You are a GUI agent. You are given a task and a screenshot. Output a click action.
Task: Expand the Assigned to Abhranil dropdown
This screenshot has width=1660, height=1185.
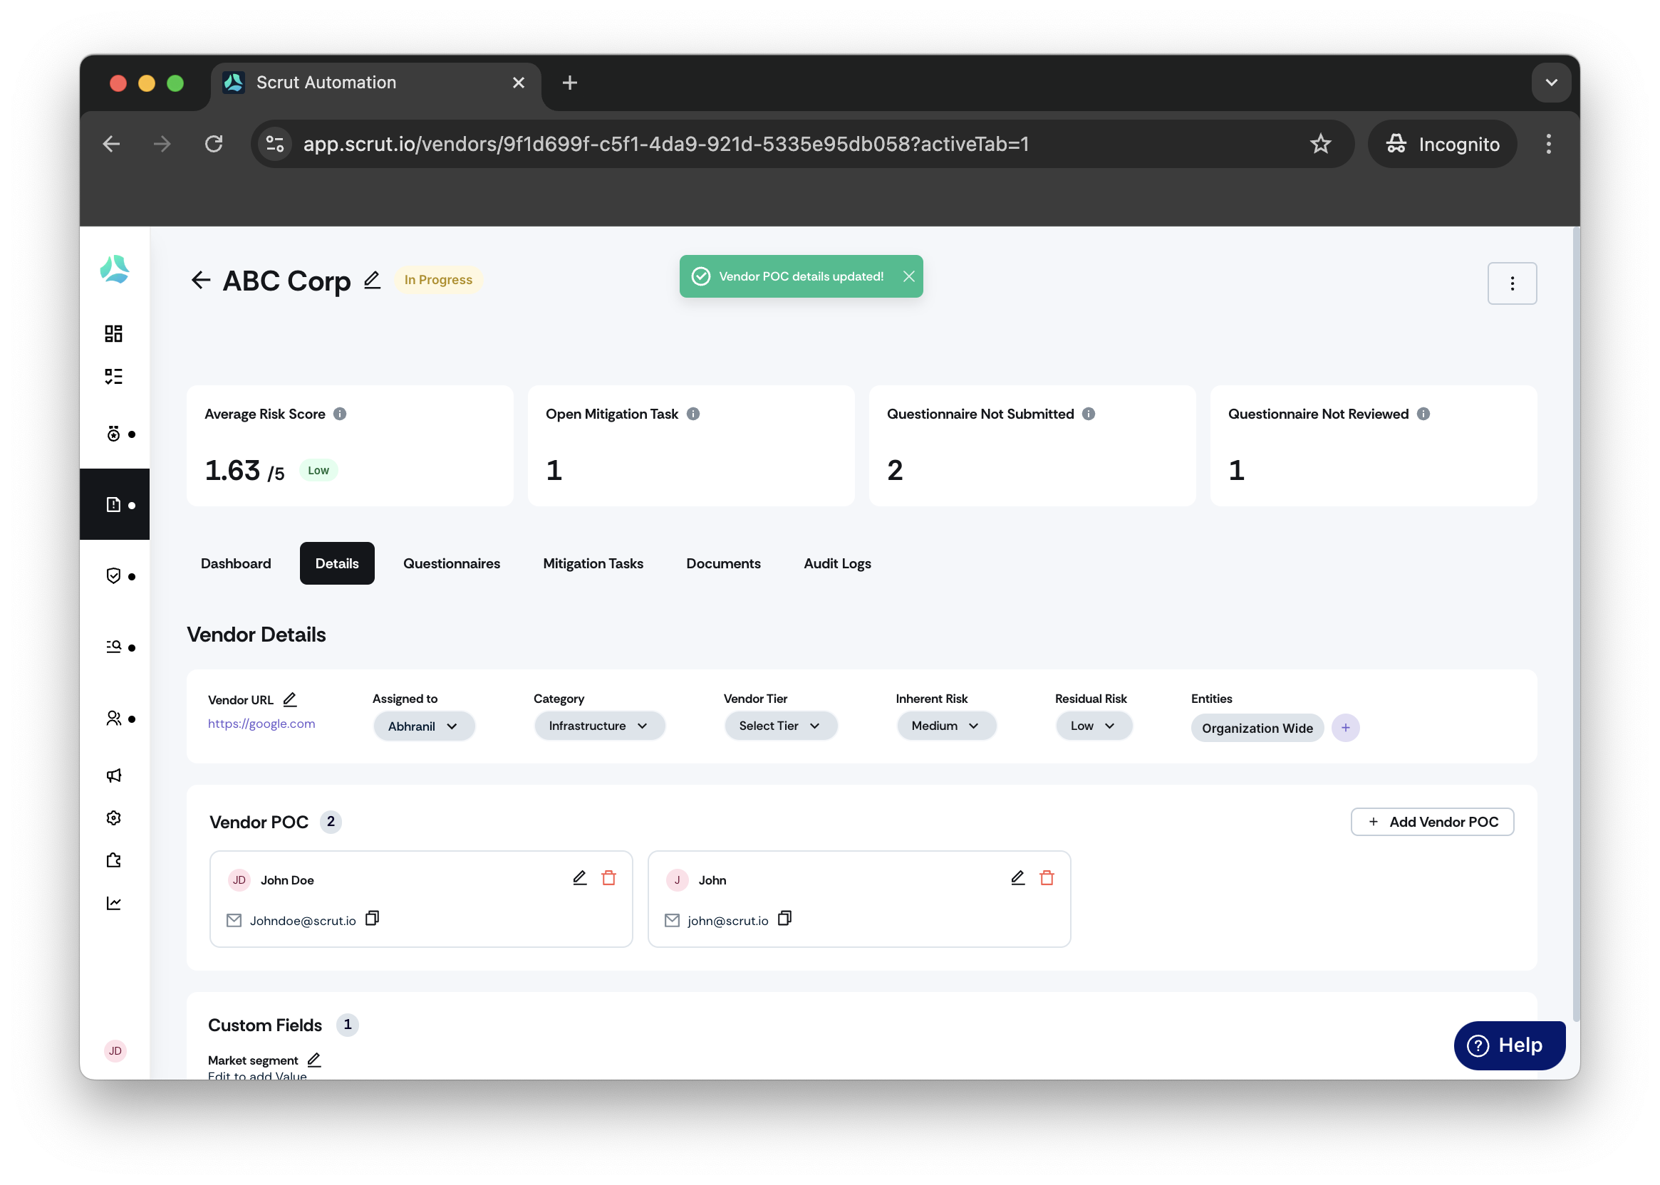pyautogui.click(x=423, y=726)
